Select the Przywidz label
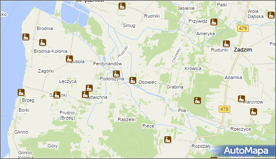This screenshot has width=276, height=159. [198, 21]
